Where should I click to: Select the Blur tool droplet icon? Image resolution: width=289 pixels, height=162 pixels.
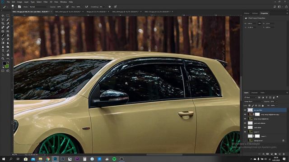click(8, 43)
